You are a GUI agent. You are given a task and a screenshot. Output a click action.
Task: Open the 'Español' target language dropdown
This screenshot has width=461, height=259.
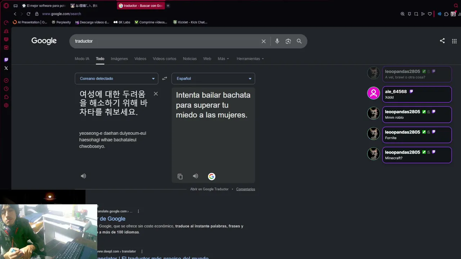tap(213, 78)
